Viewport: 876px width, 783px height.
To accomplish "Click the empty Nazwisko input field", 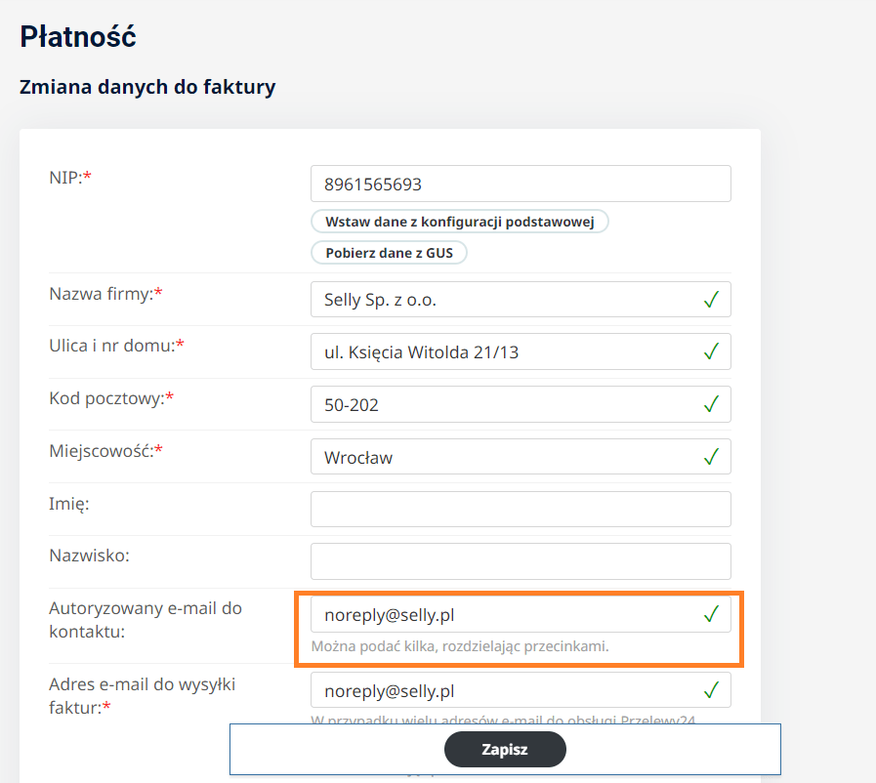I will (520, 561).
